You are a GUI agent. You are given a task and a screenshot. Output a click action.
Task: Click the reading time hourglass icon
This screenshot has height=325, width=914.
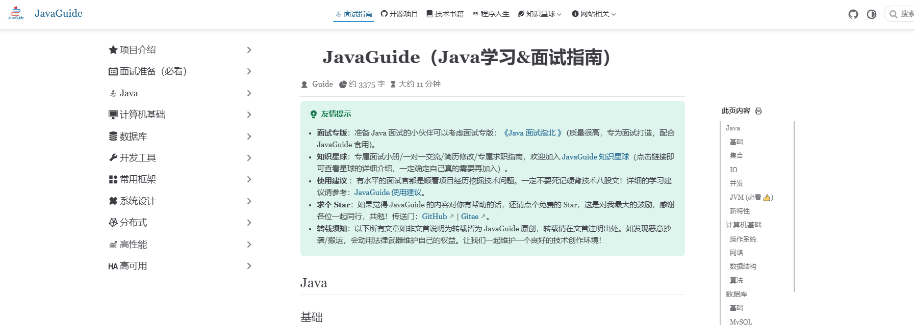pyautogui.click(x=393, y=85)
